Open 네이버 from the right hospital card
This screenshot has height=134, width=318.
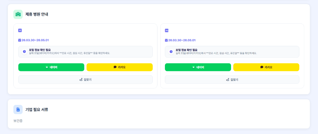(x=198, y=67)
